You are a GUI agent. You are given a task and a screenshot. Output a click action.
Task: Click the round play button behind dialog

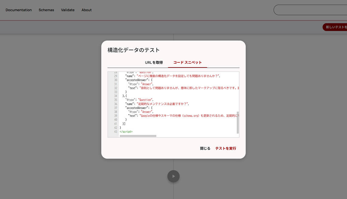[x=174, y=176]
